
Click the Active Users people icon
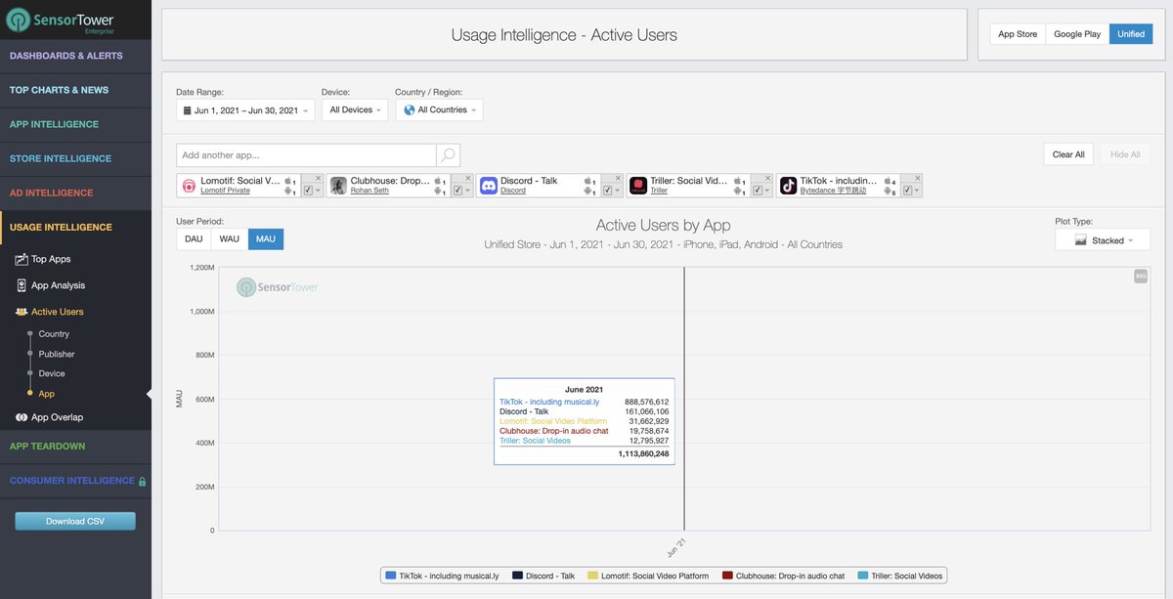22,312
